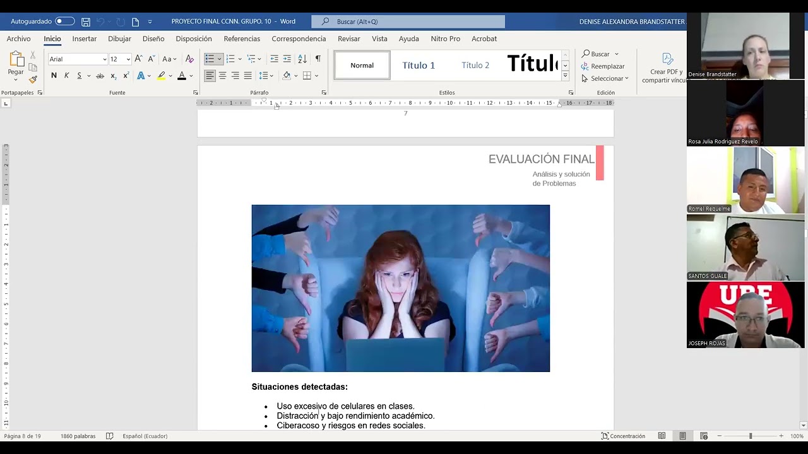
Task: Expand the styles gallery More arrow
Action: coord(565,76)
